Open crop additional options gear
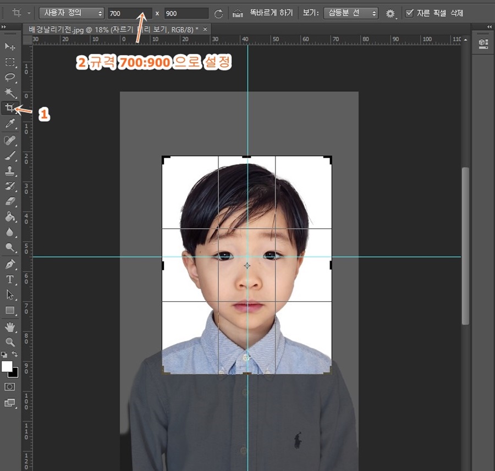Image resolution: width=495 pixels, height=471 pixels. pyautogui.click(x=391, y=14)
